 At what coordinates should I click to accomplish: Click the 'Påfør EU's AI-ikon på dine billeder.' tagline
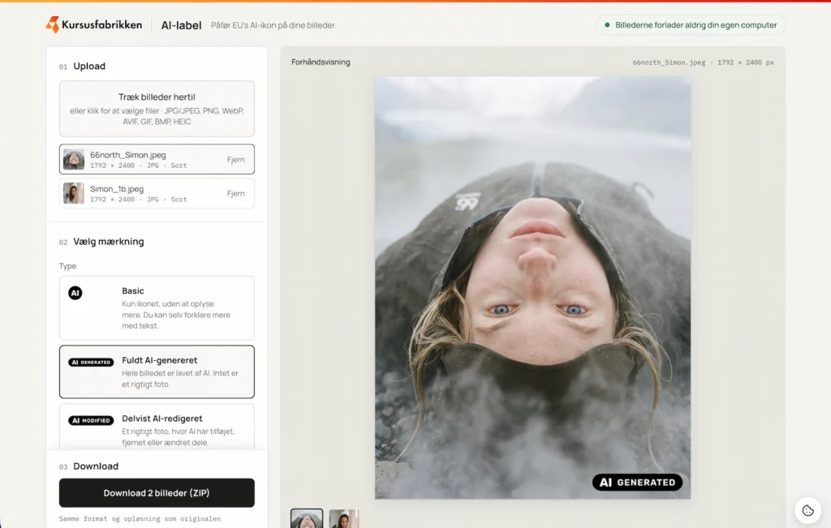[x=273, y=25]
